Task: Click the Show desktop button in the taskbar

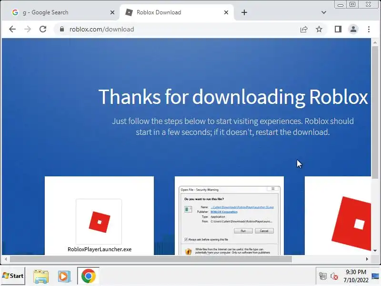Action: click(375, 276)
